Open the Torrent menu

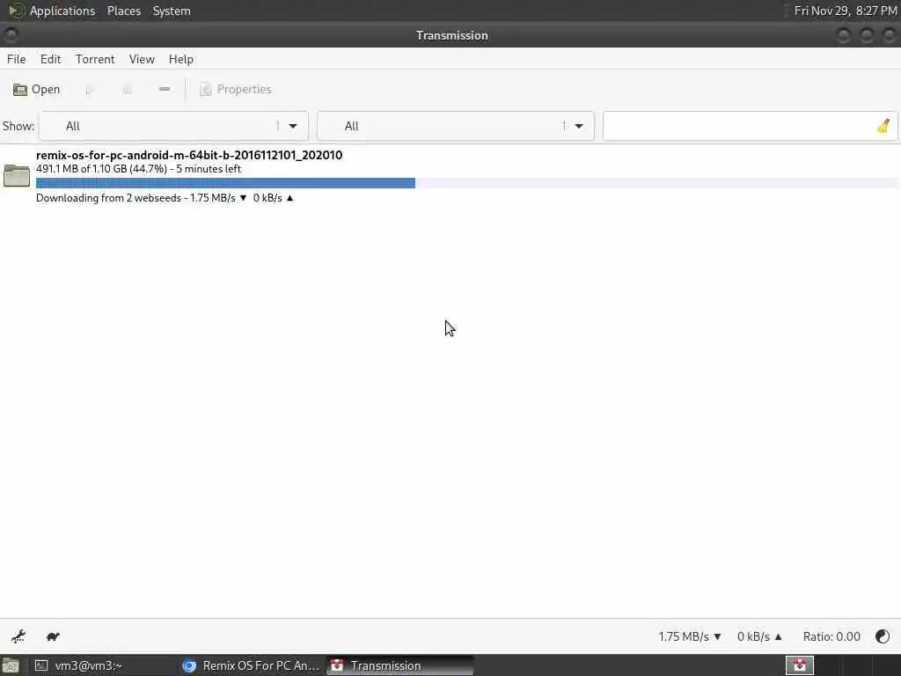(95, 59)
